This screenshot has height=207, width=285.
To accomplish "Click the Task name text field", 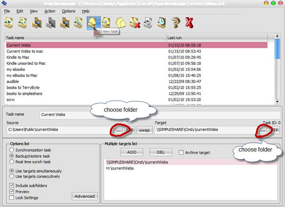I will click(x=160, y=115).
